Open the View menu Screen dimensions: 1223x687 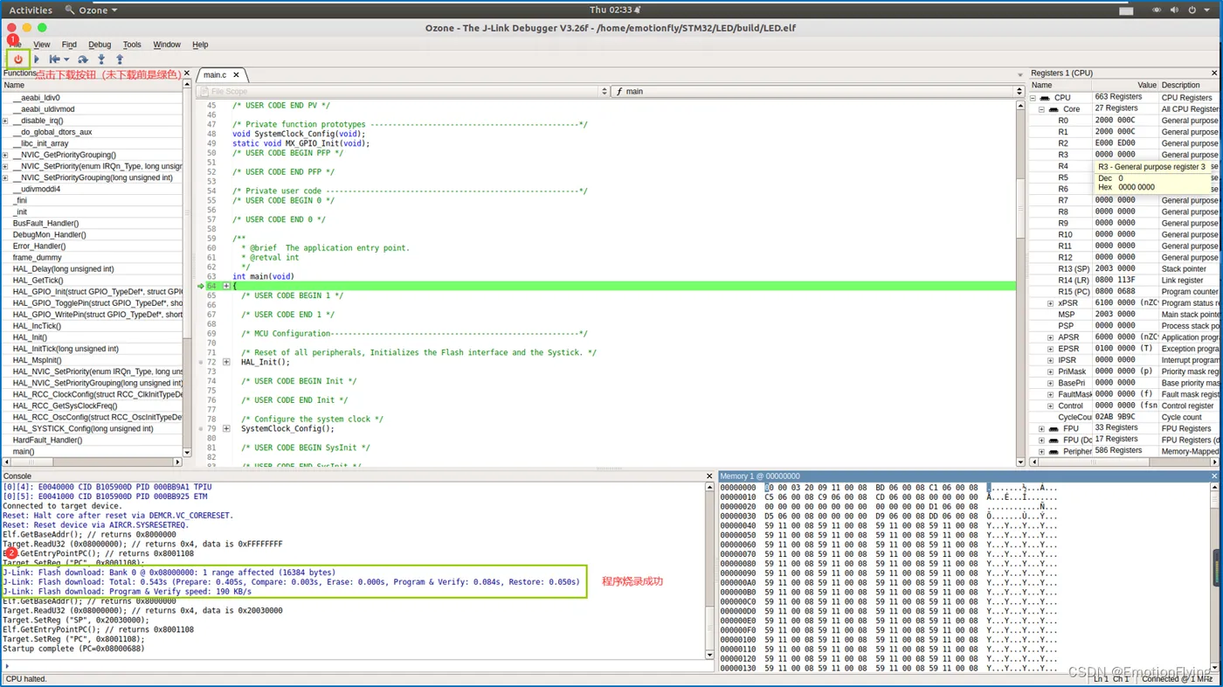tap(42, 45)
